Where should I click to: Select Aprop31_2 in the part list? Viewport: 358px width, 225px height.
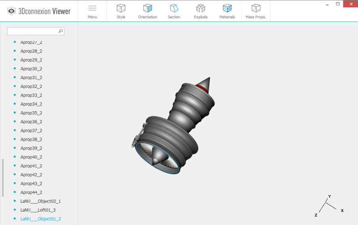[x=31, y=78]
